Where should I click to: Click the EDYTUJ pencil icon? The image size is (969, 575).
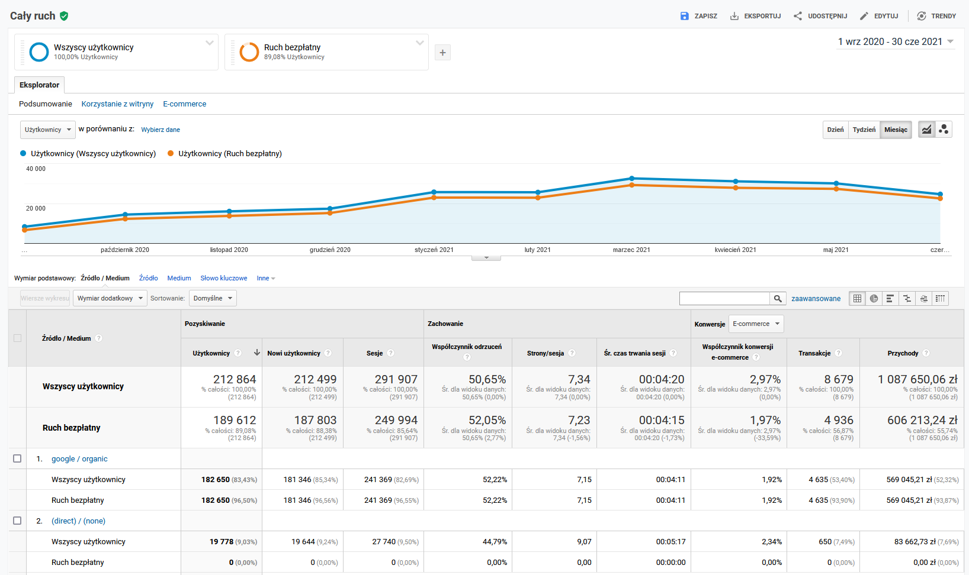point(864,16)
